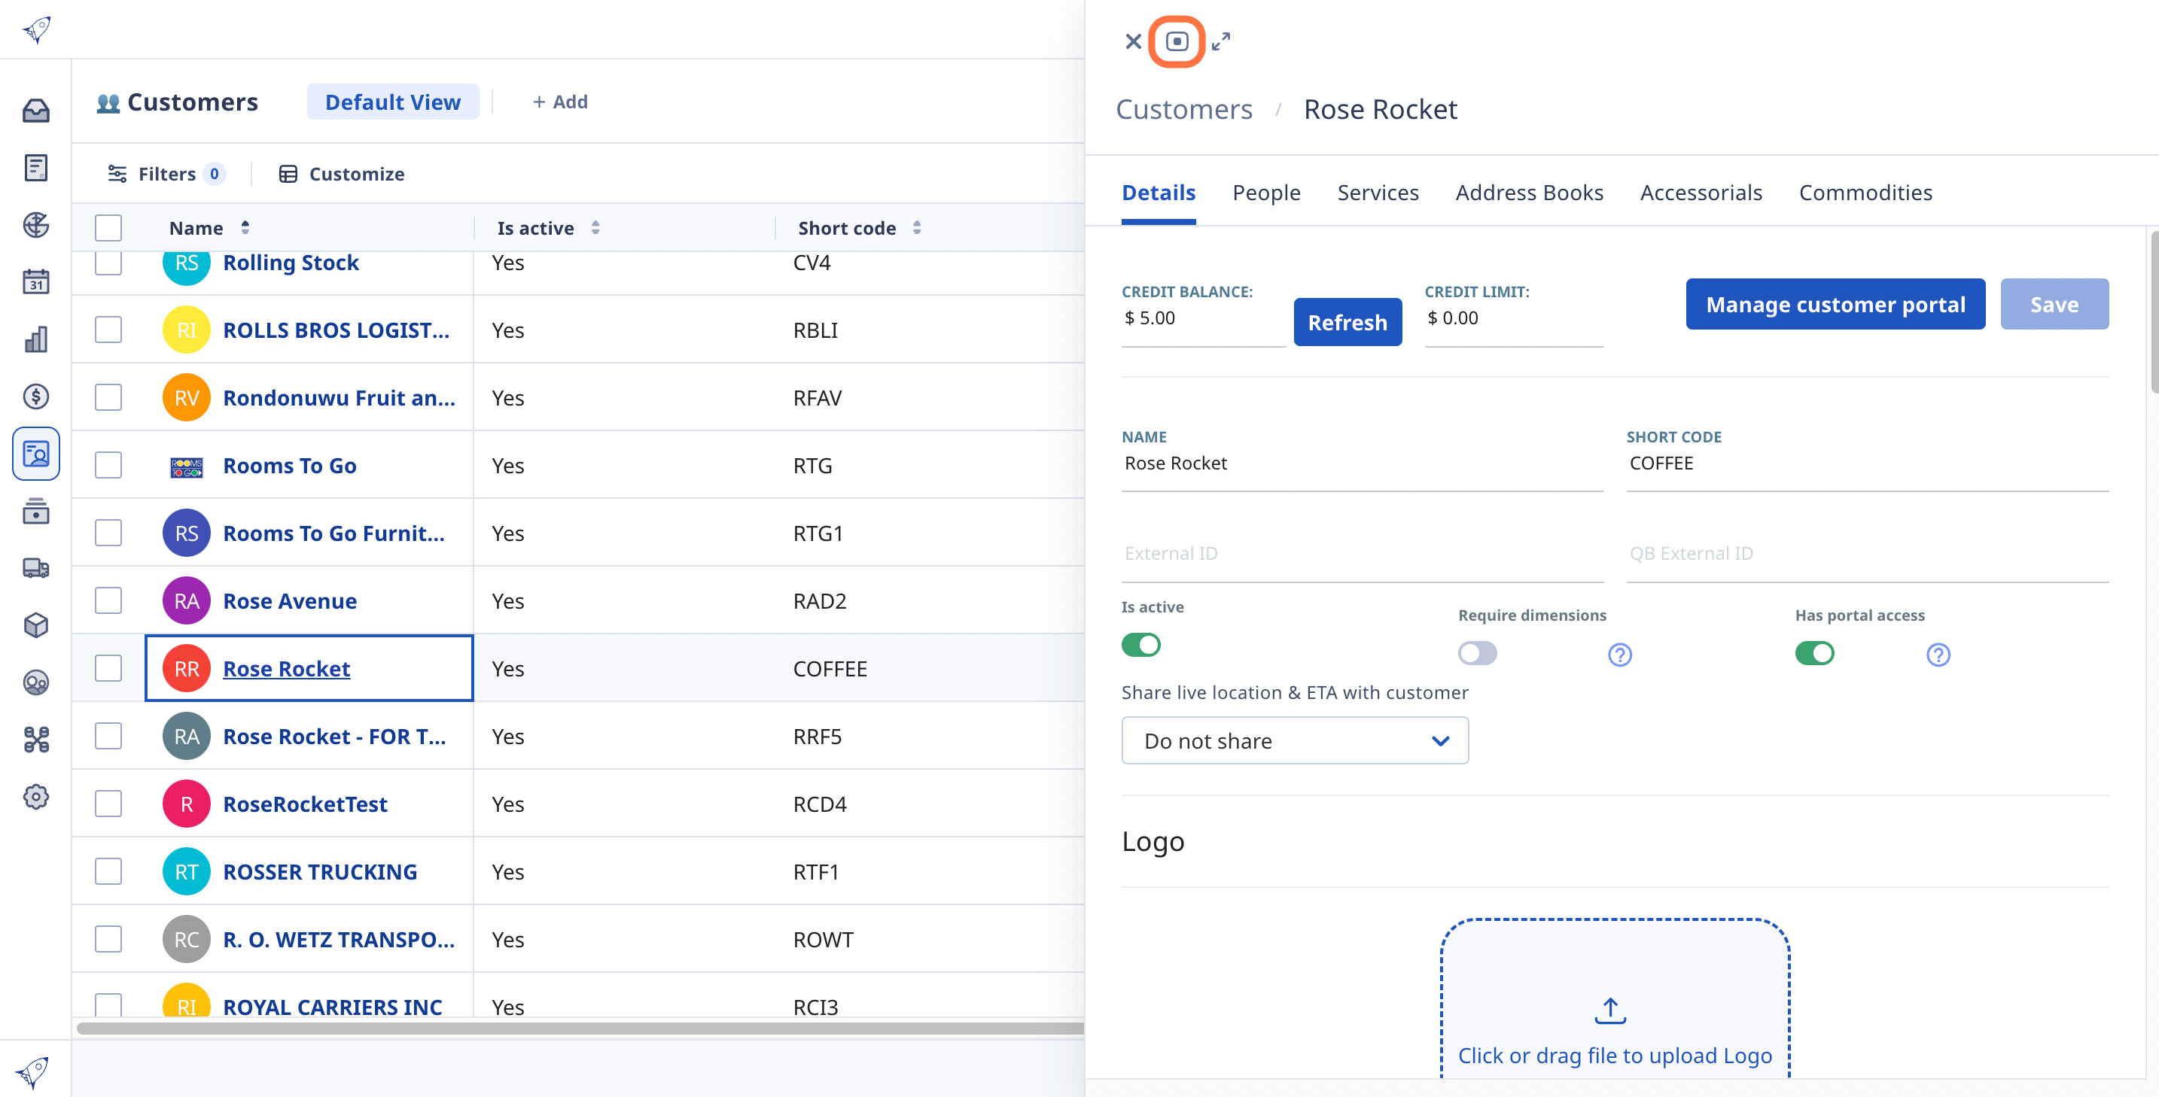Open the ROSSER TRUCKING customer link
This screenshot has height=1097, width=2159.
click(320, 873)
